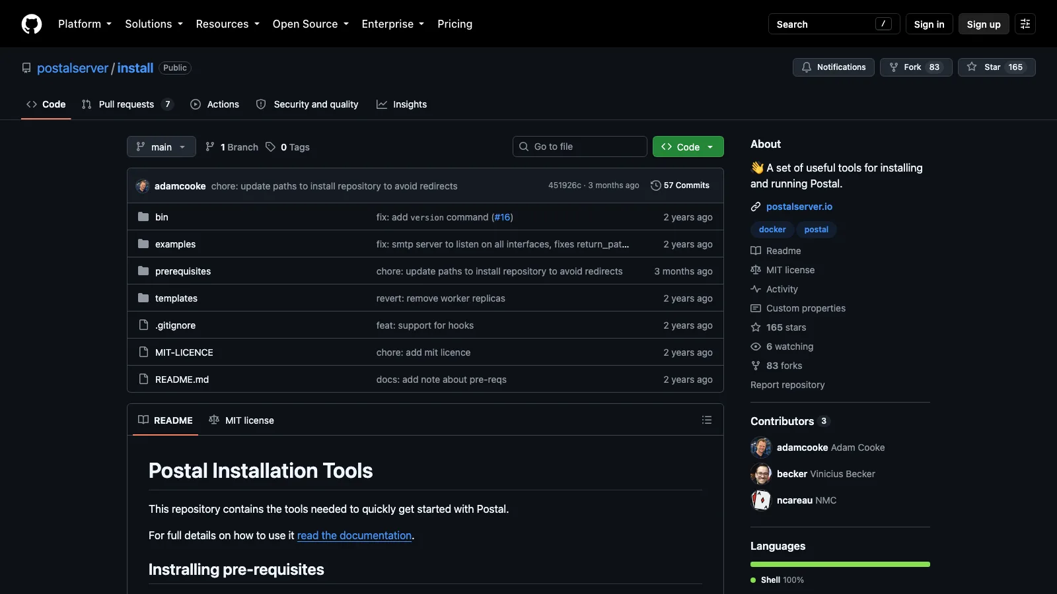Click the GitHub logo icon

(x=32, y=24)
